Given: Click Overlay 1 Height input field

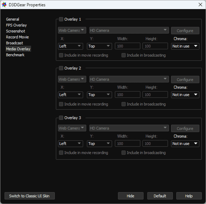Looking at the screenshot, I should pyautogui.click(x=155, y=46).
